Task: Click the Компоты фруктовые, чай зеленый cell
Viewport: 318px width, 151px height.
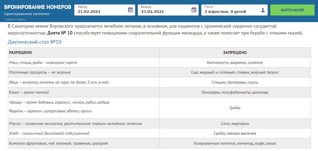Action: [84, 143]
